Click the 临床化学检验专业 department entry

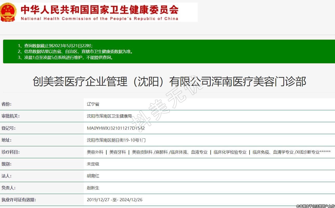pyautogui.click(x=230, y=152)
